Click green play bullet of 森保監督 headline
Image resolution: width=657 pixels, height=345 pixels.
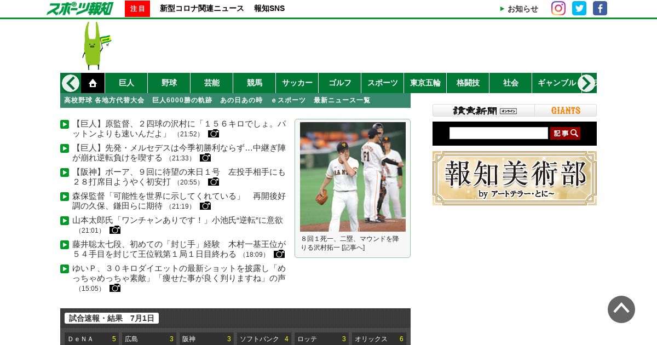coord(65,197)
